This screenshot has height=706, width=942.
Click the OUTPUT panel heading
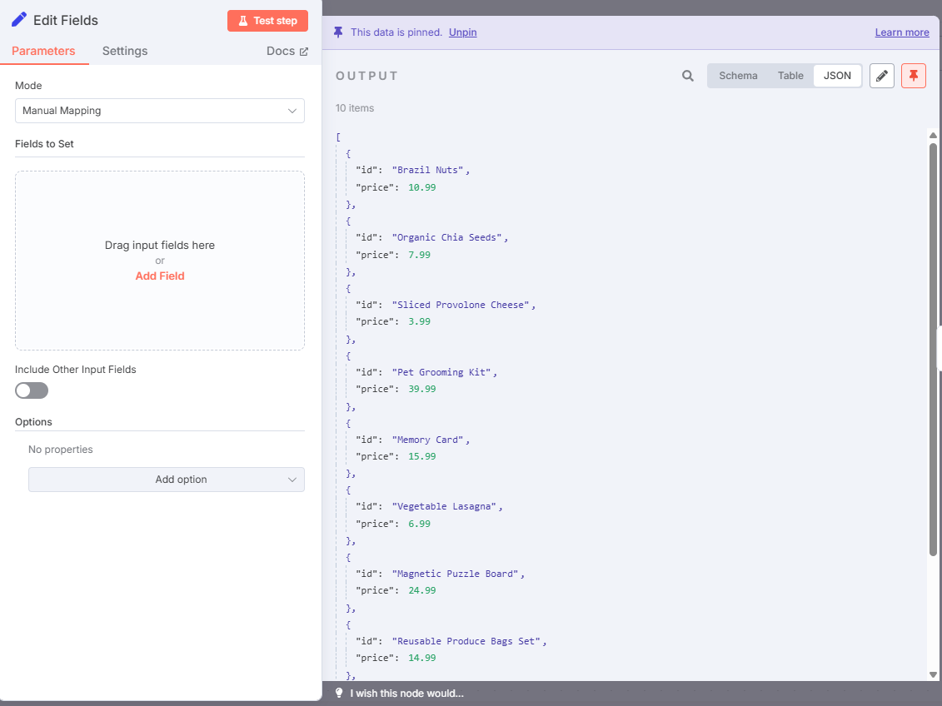[366, 76]
